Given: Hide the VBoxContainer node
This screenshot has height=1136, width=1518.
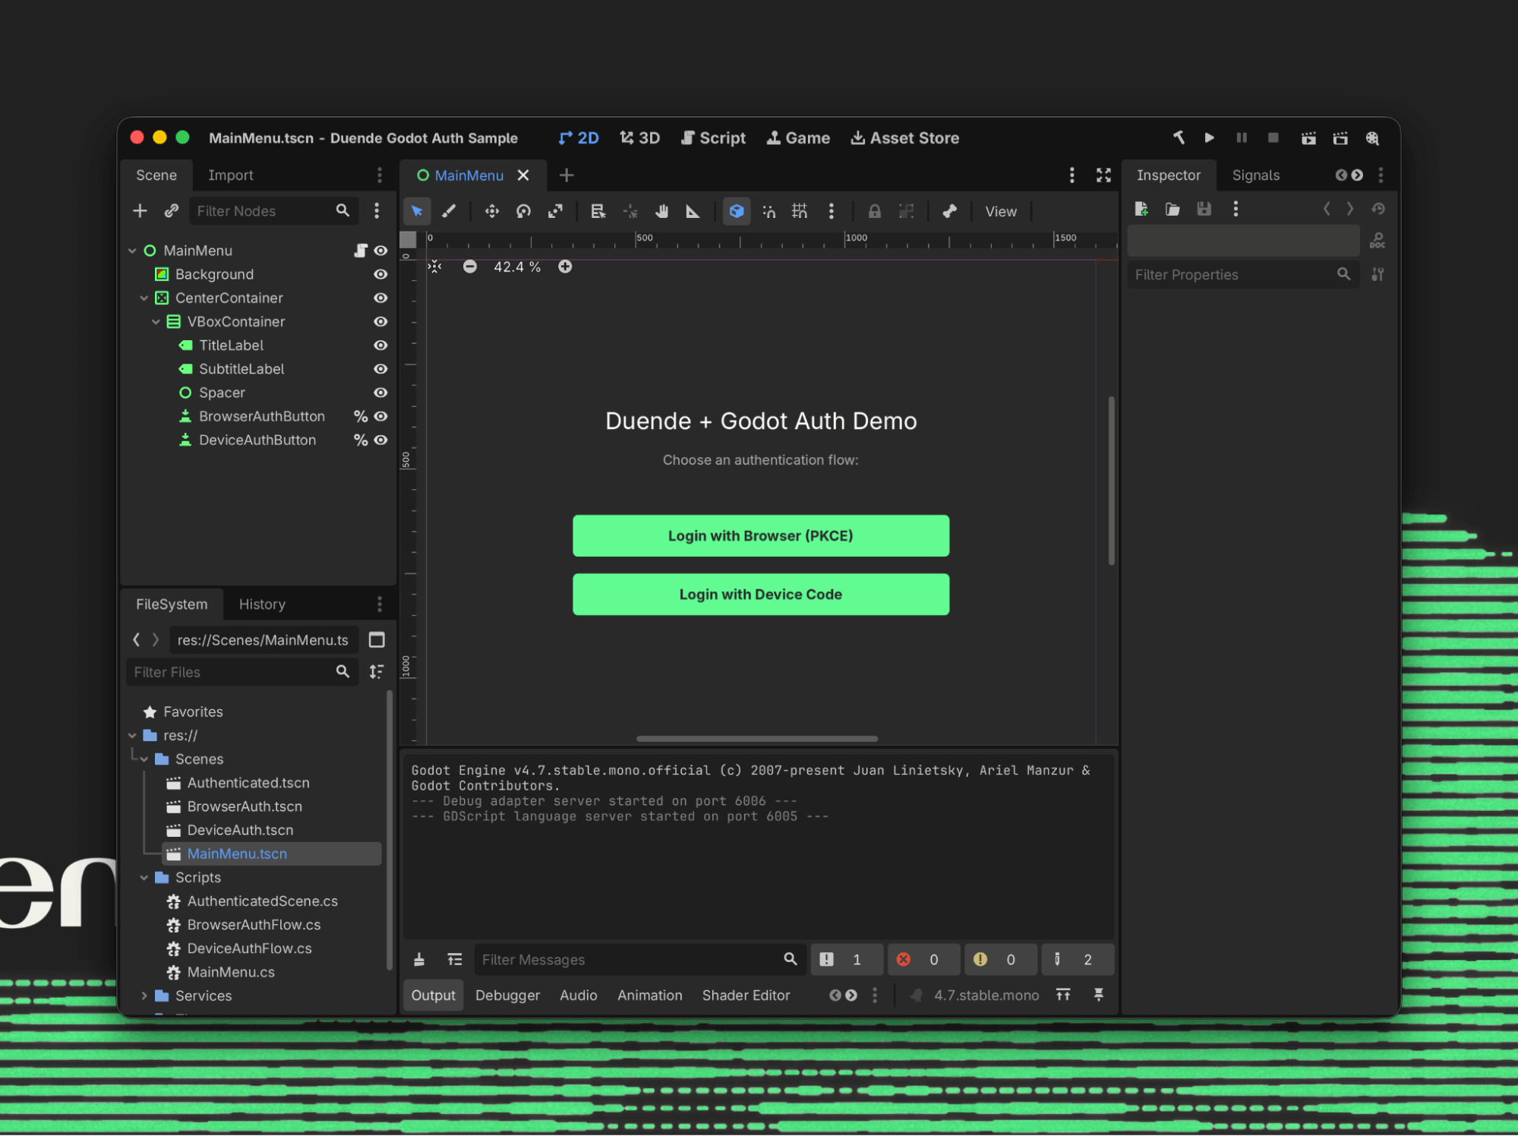Looking at the screenshot, I should 380,322.
